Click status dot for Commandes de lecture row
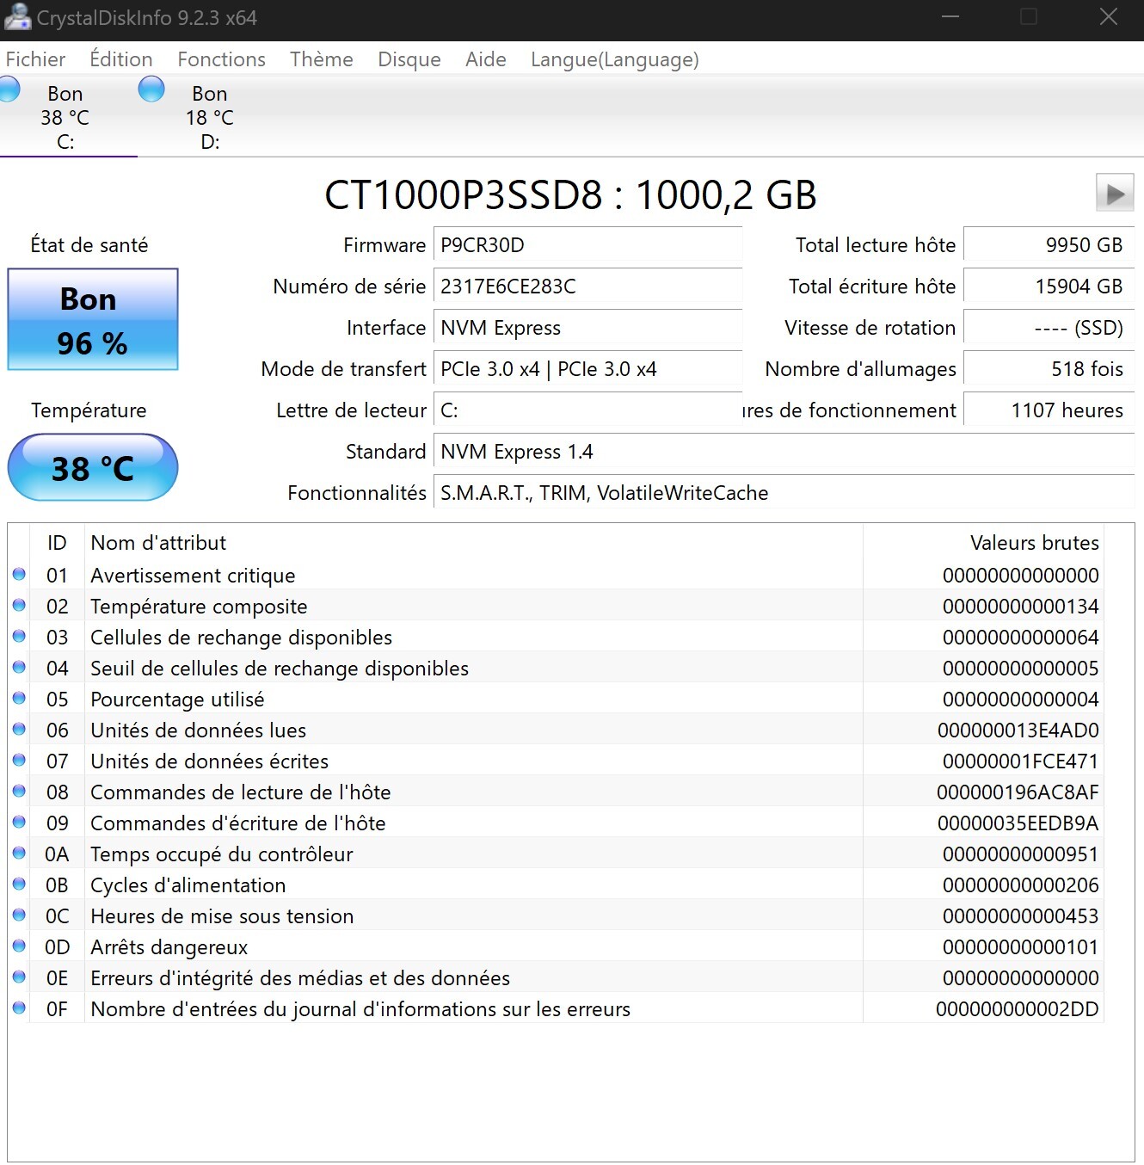Screen dimensions: 1144x1165 pyautogui.click(x=19, y=791)
